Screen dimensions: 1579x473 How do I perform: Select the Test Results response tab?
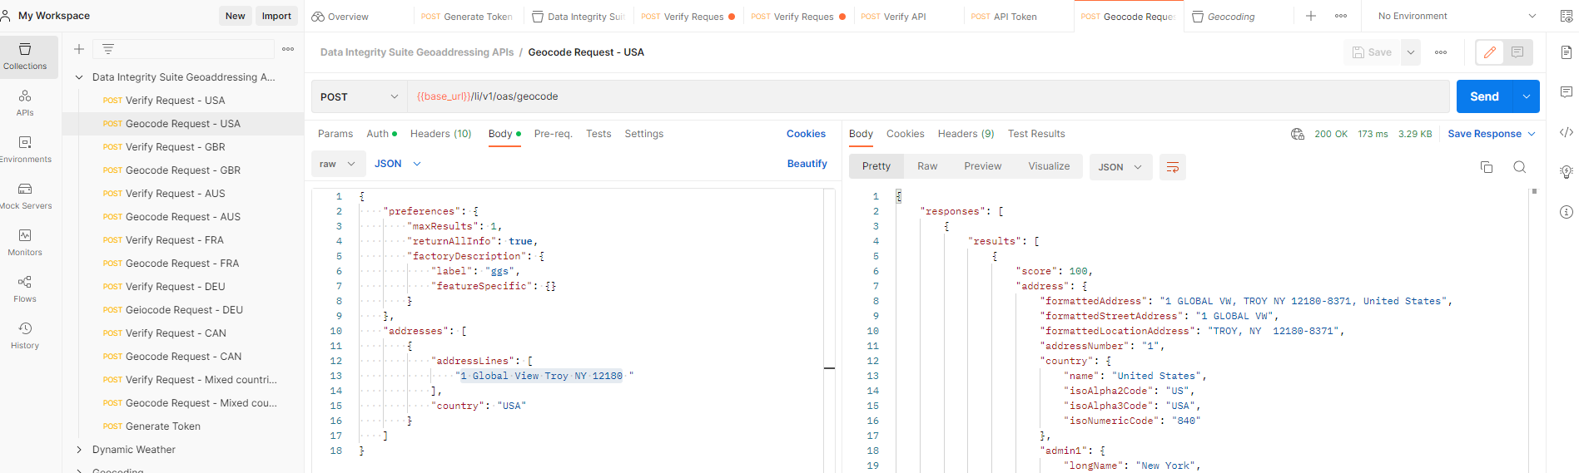[1035, 134]
